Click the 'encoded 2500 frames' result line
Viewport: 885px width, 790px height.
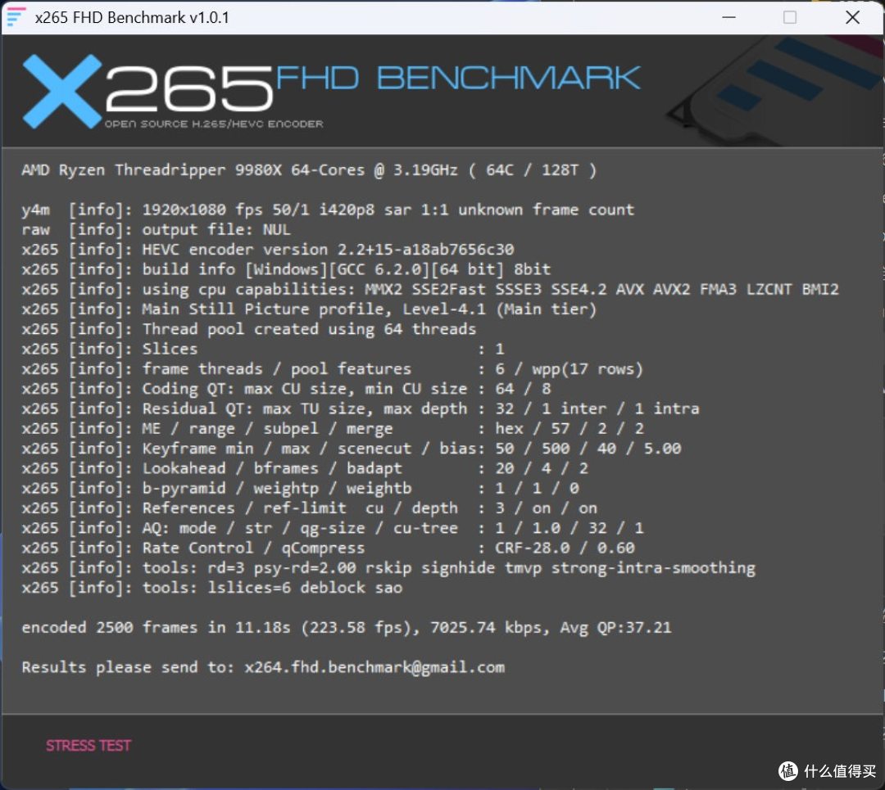click(x=347, y=627)
